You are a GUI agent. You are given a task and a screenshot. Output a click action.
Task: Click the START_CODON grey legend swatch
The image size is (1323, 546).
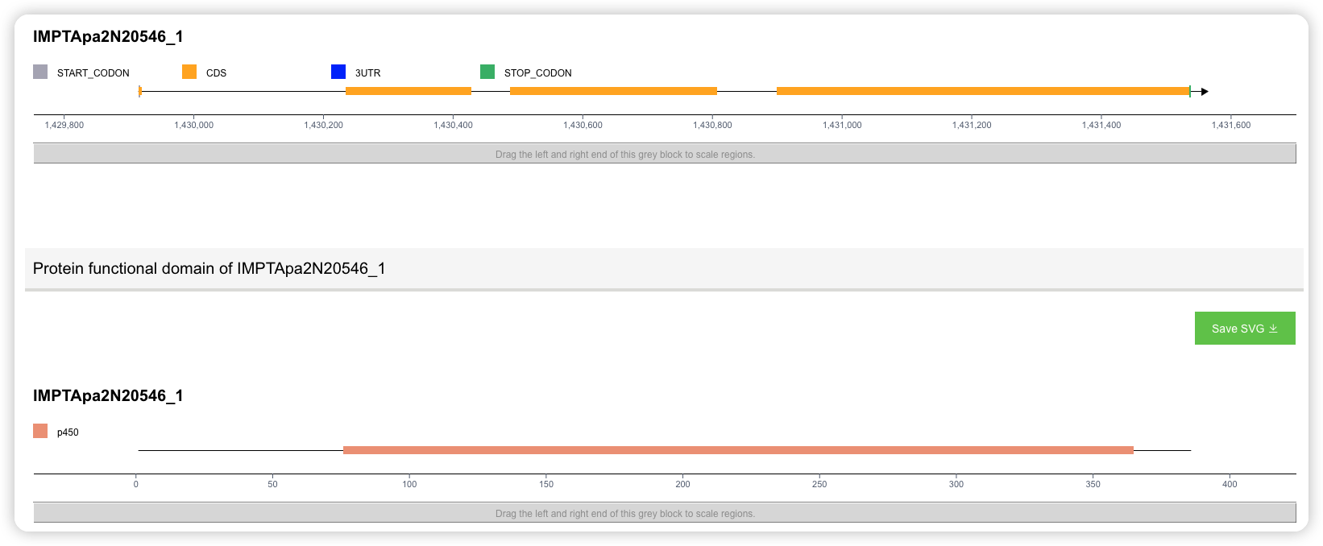coord(40,72)
